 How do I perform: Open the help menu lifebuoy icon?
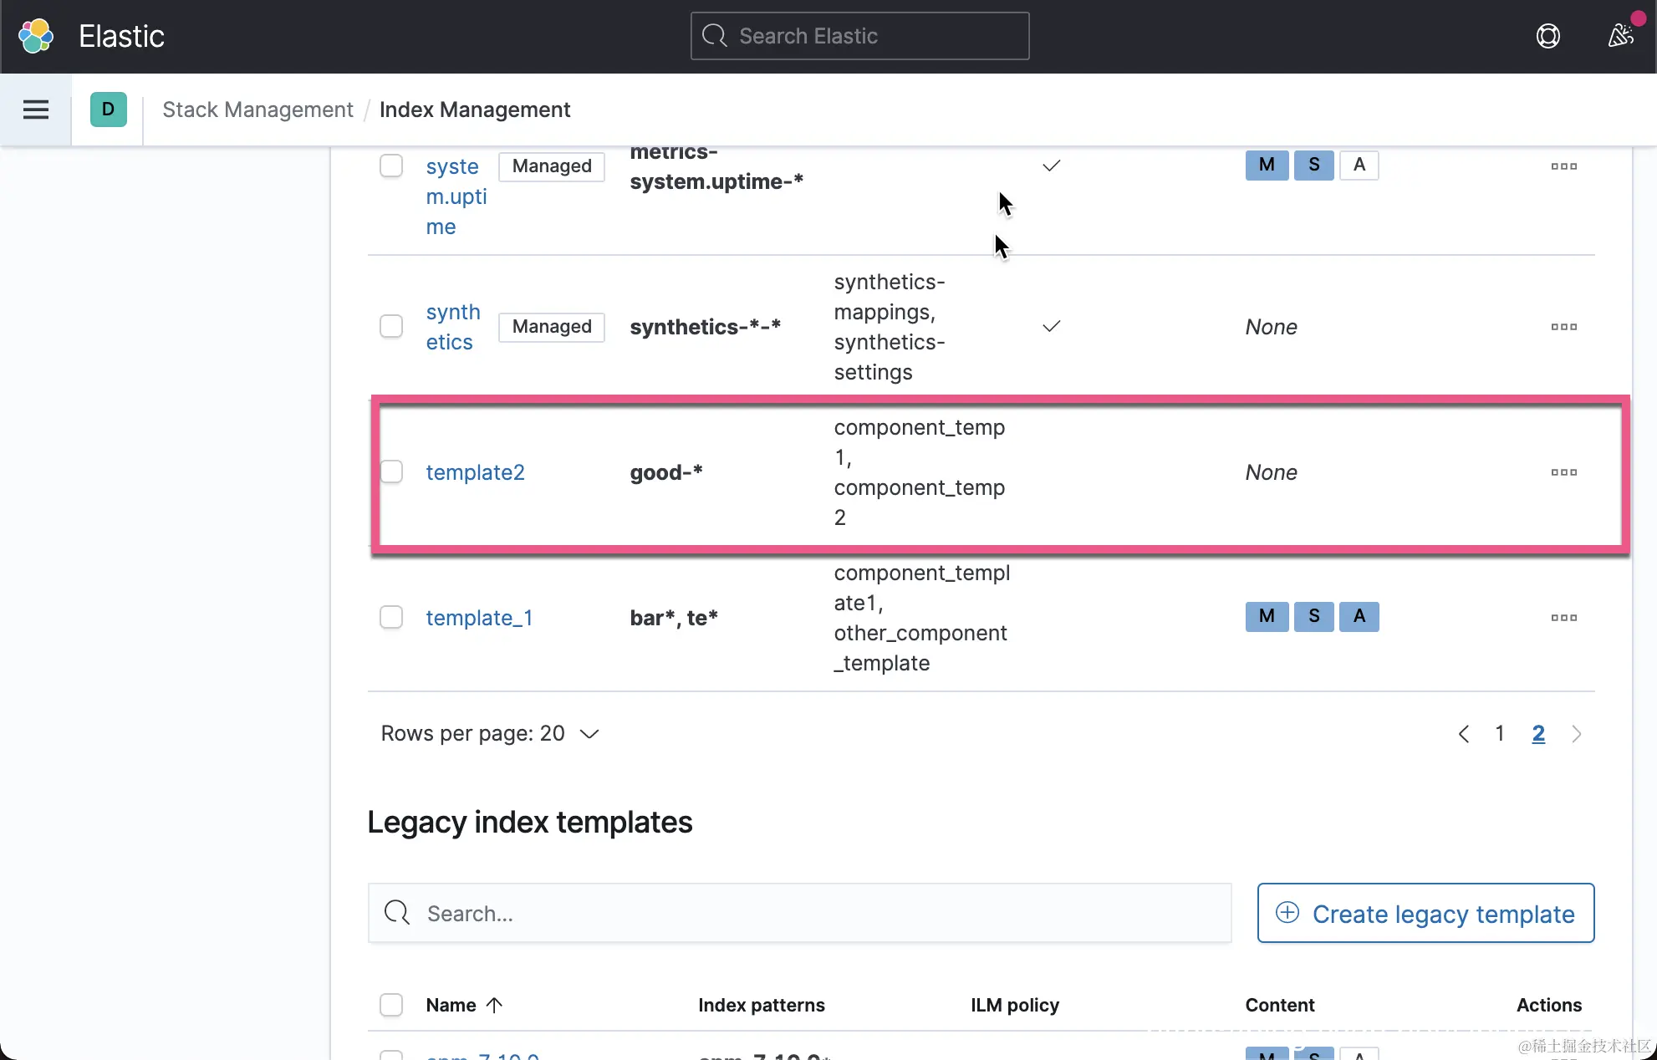coord(1548,36)
